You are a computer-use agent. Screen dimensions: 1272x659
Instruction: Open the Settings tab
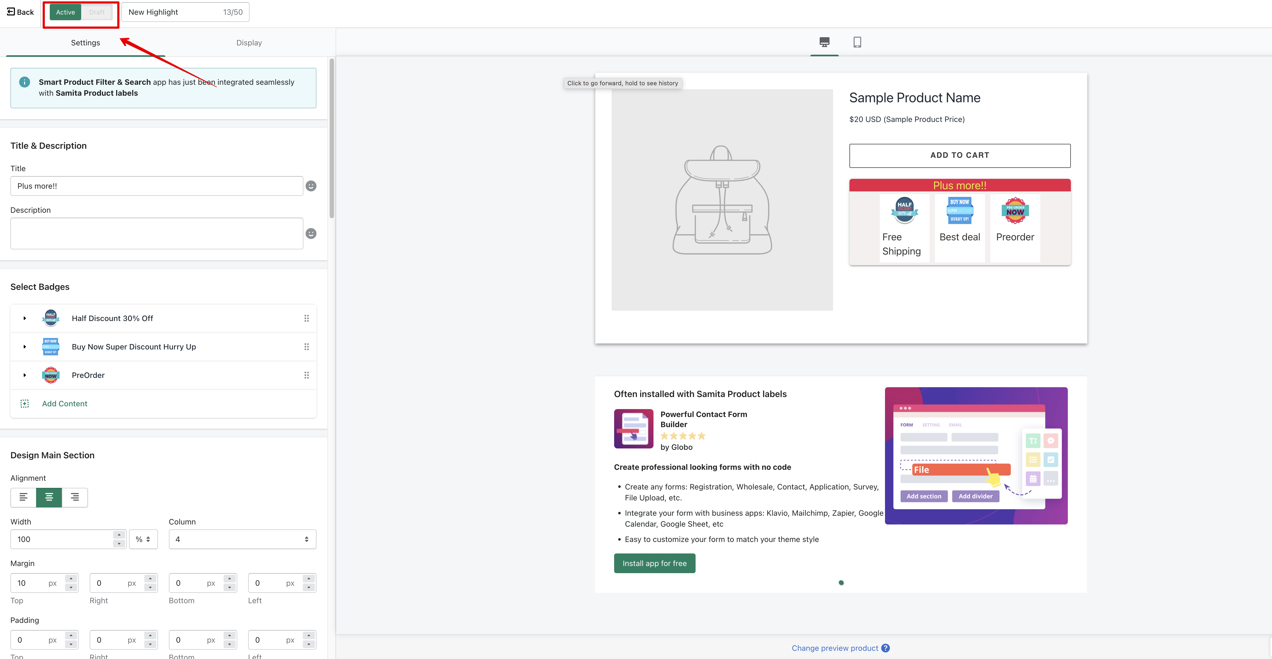coord(86,42)
